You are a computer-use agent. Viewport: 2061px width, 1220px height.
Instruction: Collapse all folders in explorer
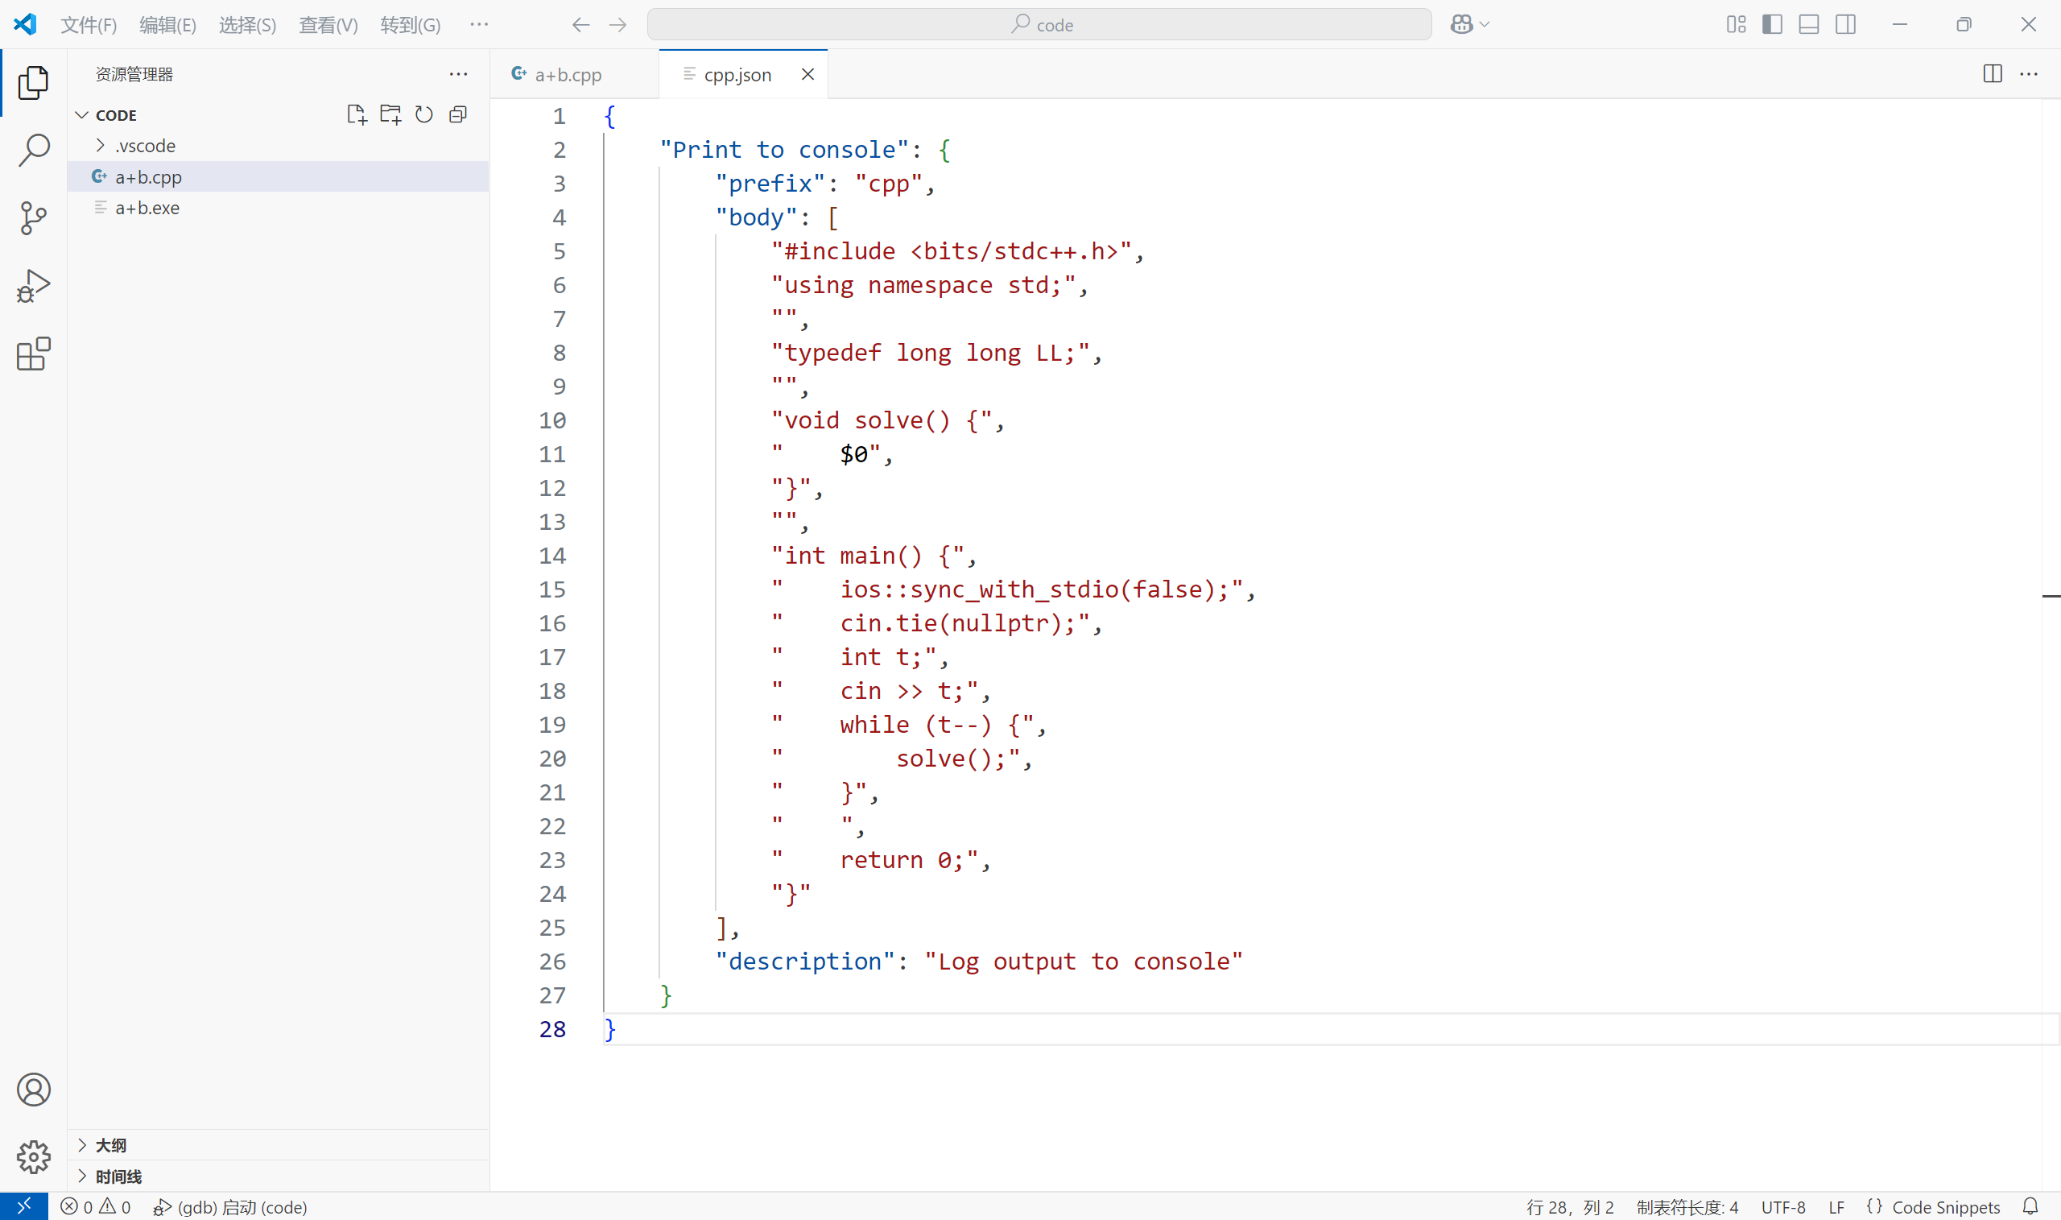pos(459,114)
